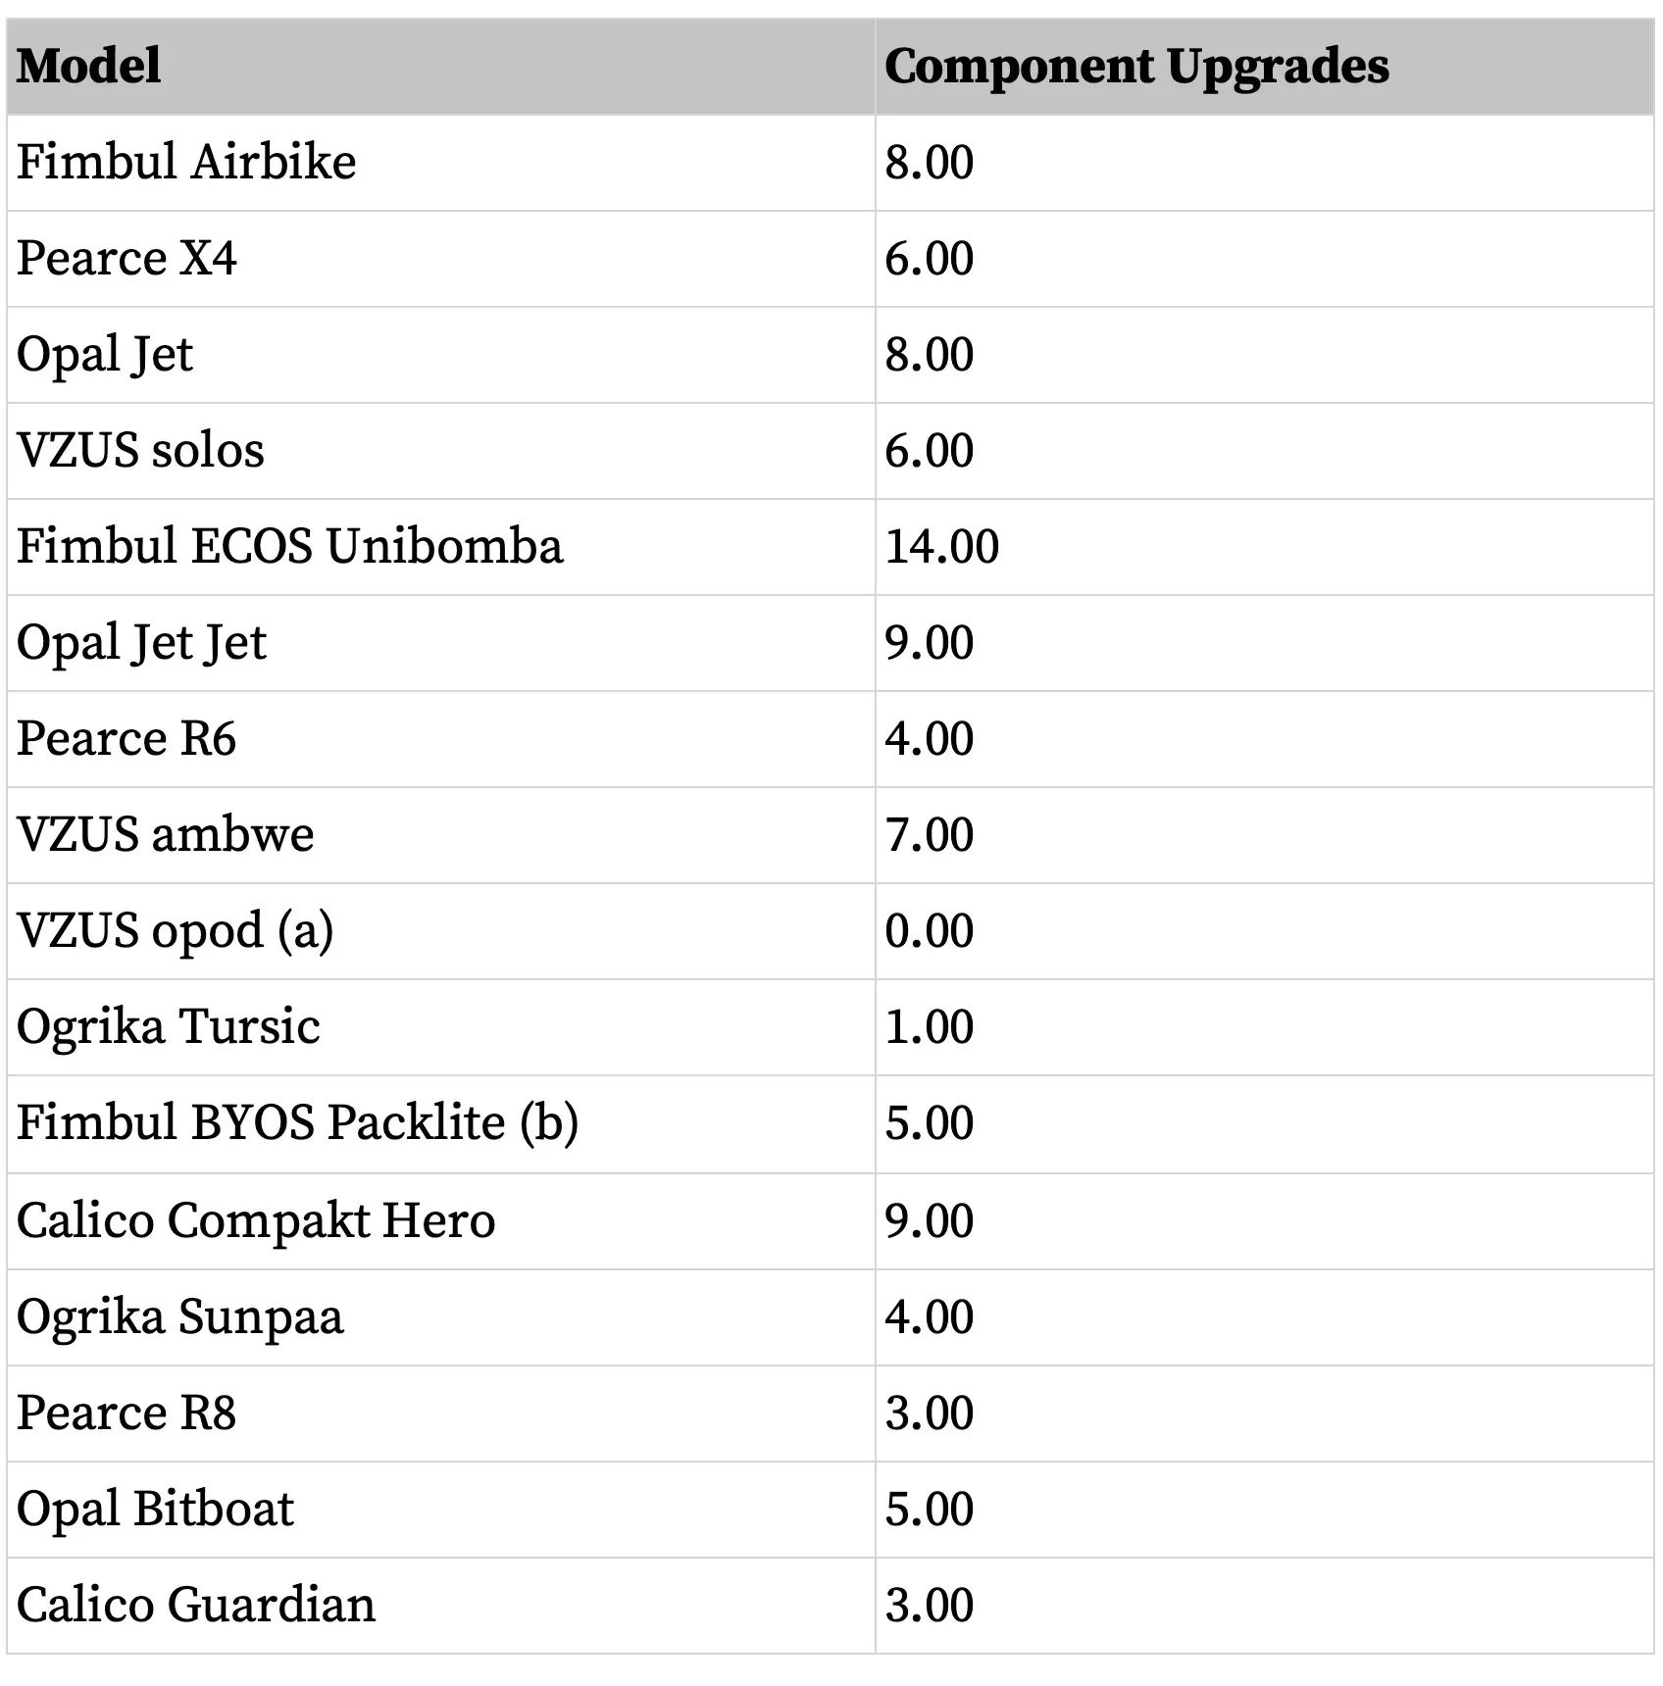Select the Calico Guardian model cell
Screen dimensions: 1663x1686
196,1605
